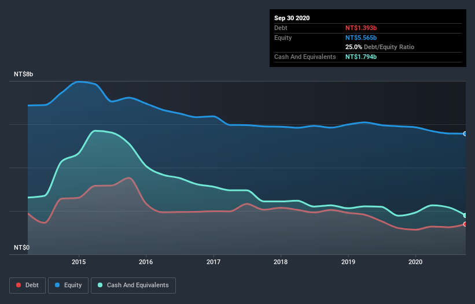The width and height of the screenshot is (475, 304).
Task: Toggle the Equity legend button
Action: [68, 286]
